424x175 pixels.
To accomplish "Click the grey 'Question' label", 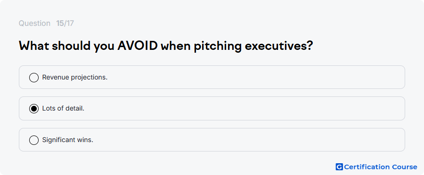I will point(34,24).
